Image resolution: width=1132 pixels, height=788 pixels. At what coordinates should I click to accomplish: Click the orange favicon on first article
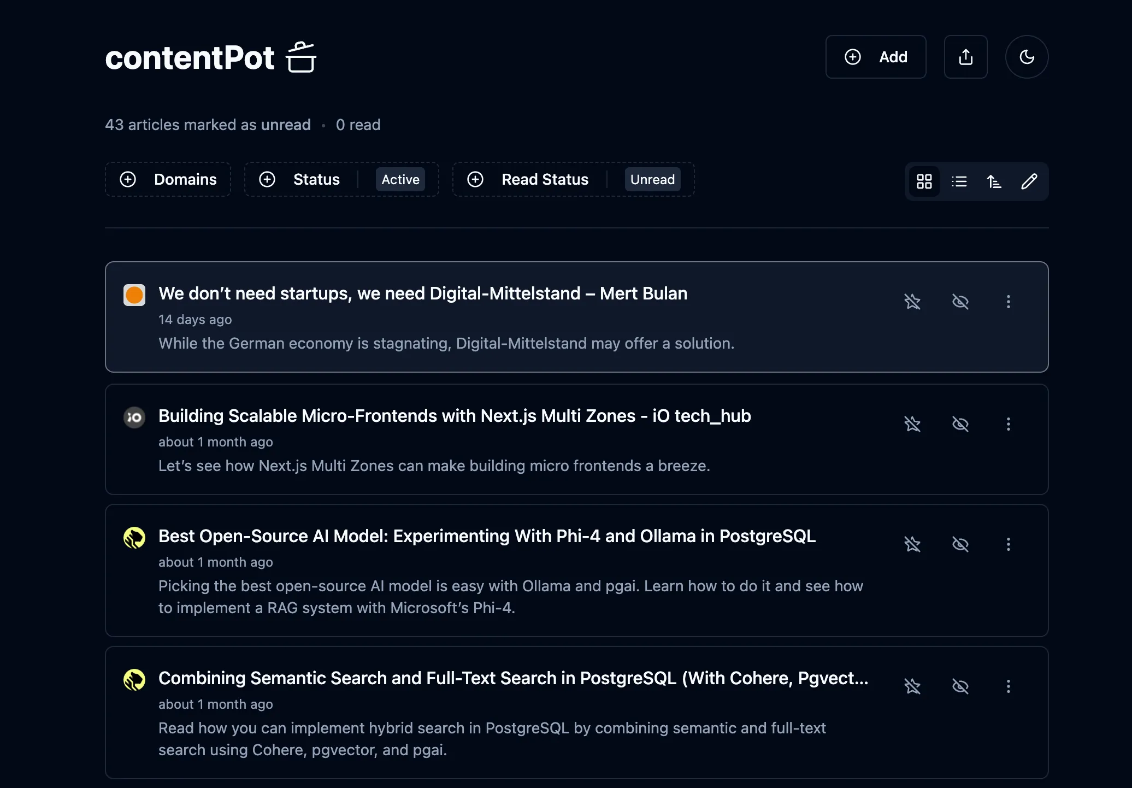(x=134, y=295)
